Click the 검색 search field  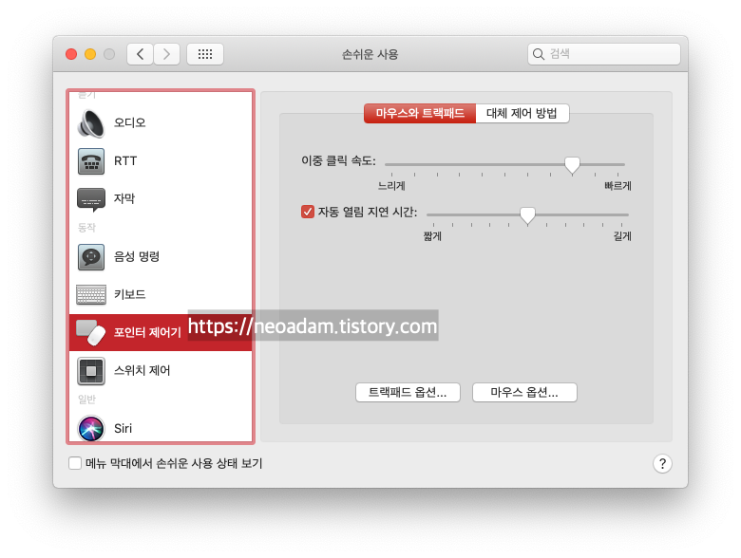pos(604,54)
